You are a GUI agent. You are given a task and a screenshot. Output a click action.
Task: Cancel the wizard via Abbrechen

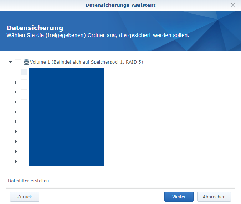pyautogui.click(x=214, y=197)
